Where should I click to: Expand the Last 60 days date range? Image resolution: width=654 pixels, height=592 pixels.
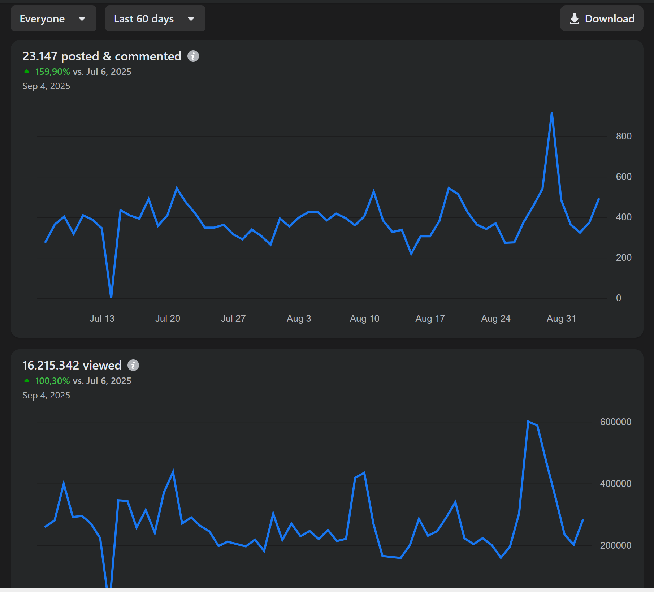click(x=155, y=19)
